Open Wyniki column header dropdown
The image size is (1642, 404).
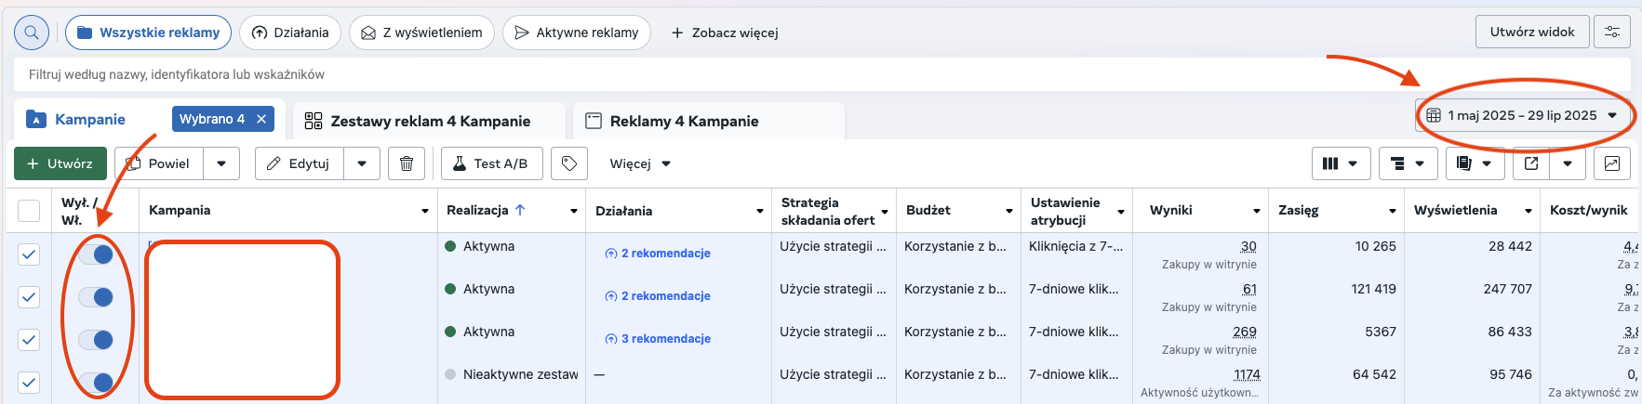(x=1257, y=211)
